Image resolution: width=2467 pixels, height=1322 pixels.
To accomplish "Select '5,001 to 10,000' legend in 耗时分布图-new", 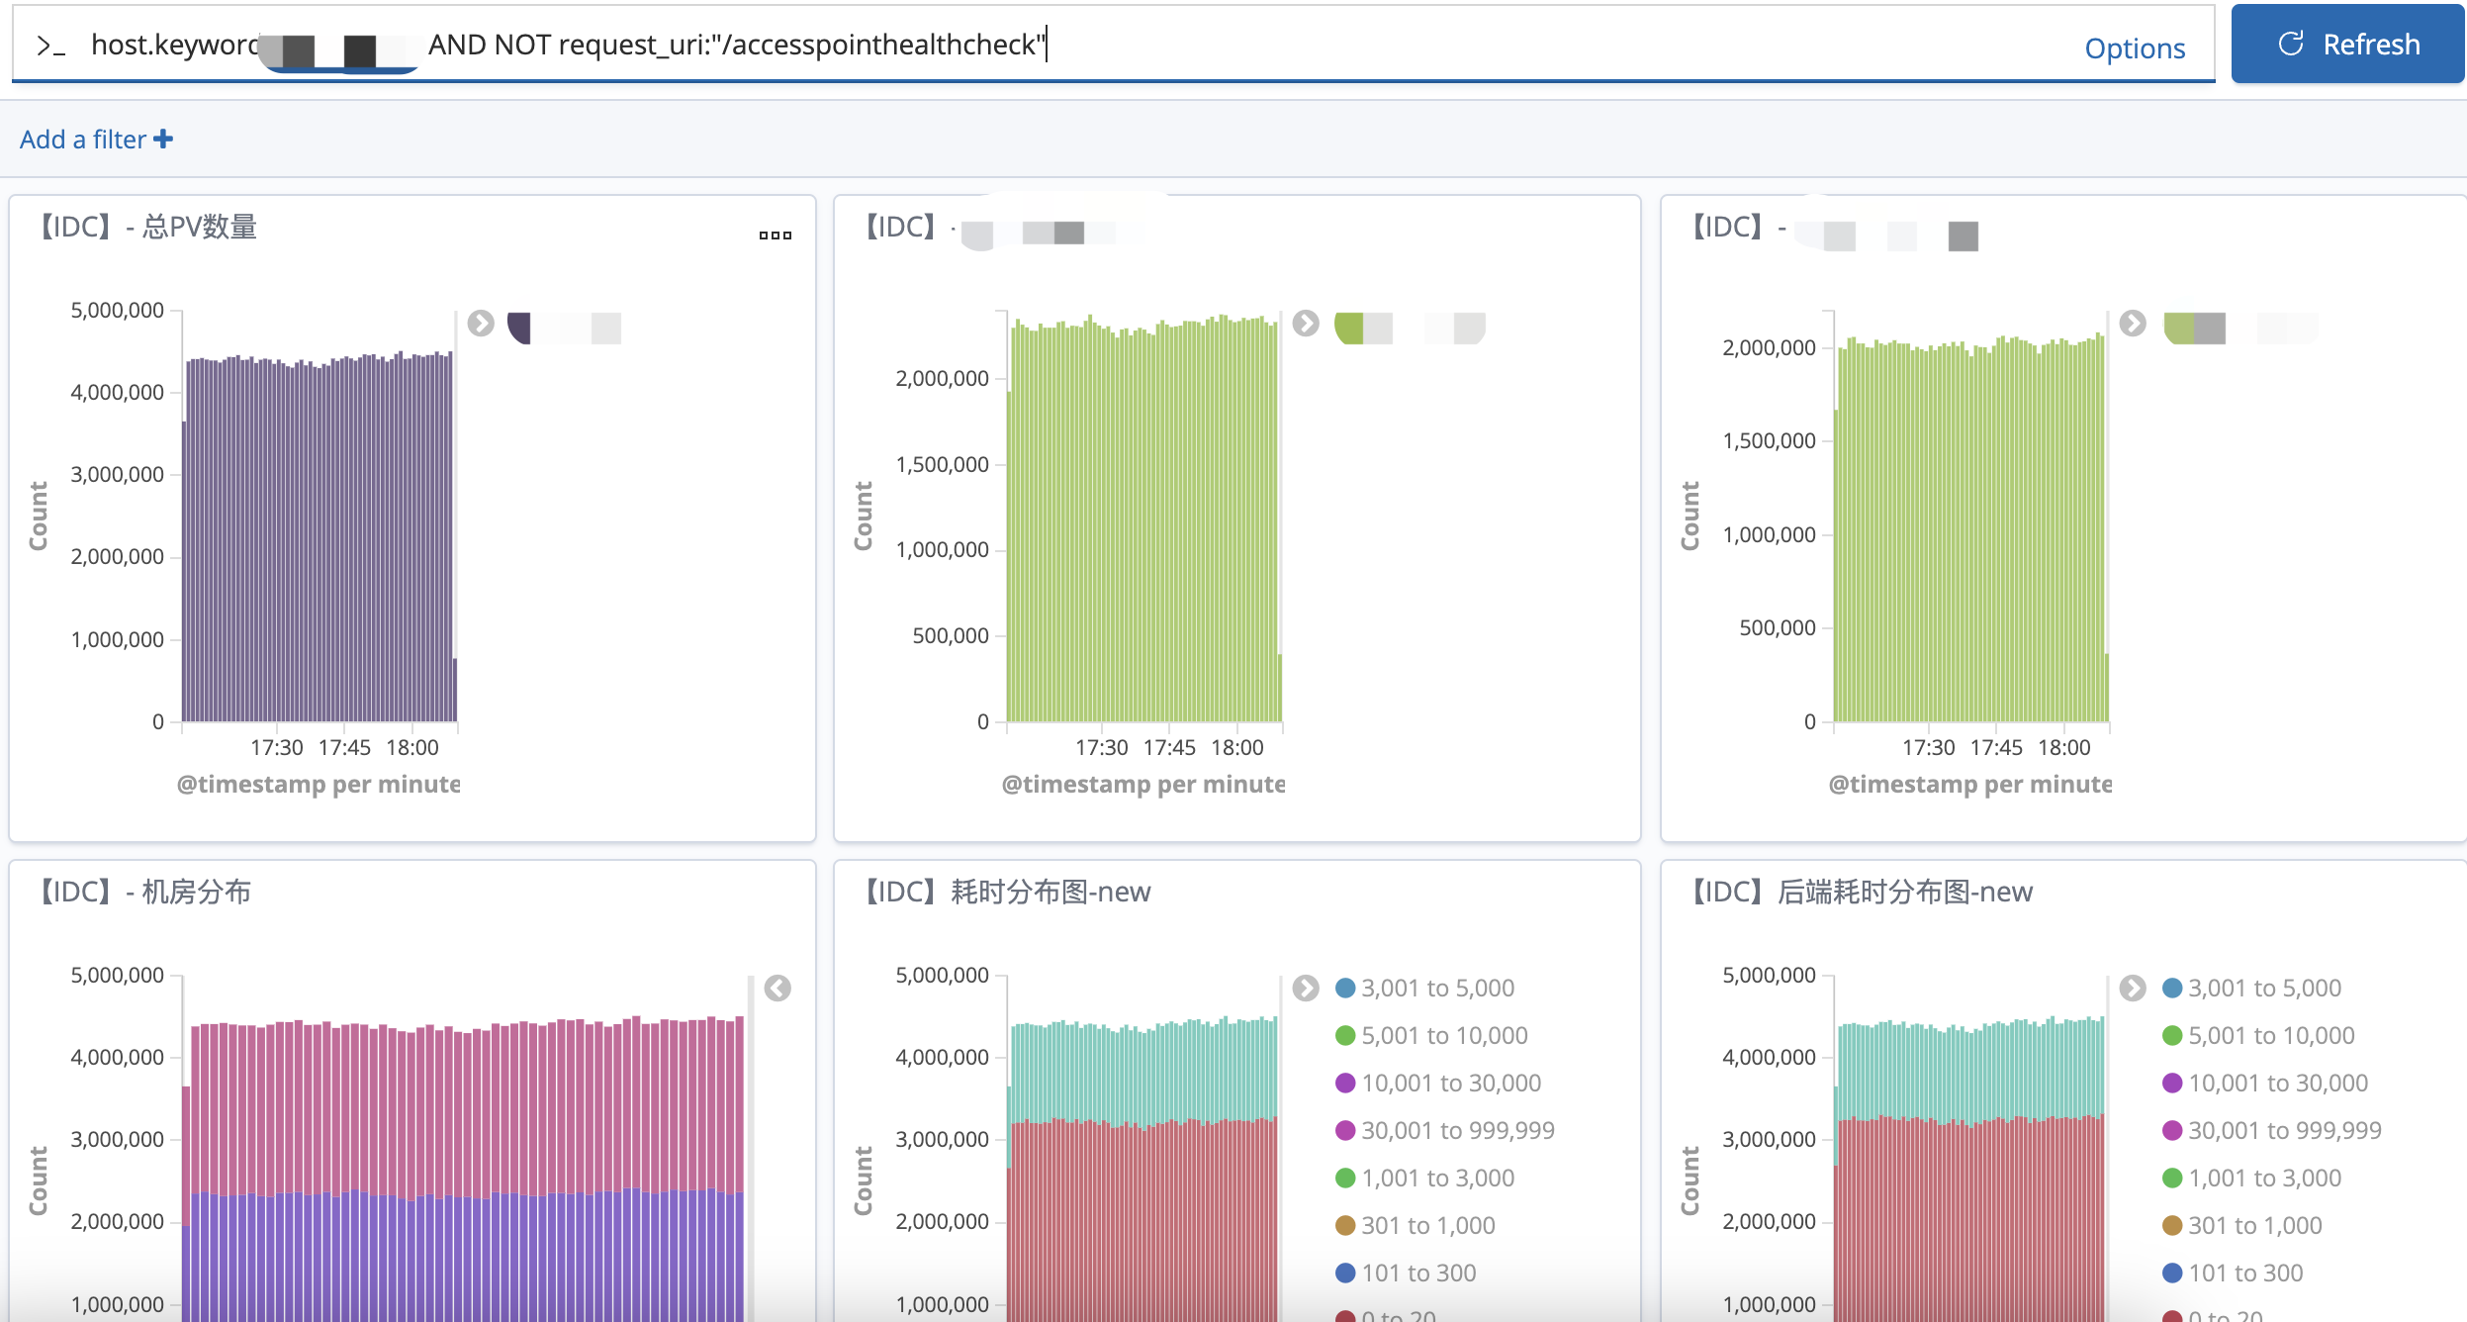I will click(1432, 1035).
